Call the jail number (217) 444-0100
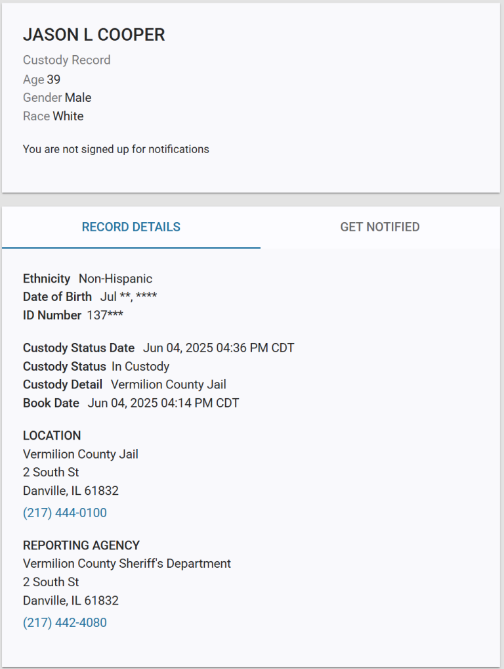This screenshot has width=504, height=669. click(65, 513)
